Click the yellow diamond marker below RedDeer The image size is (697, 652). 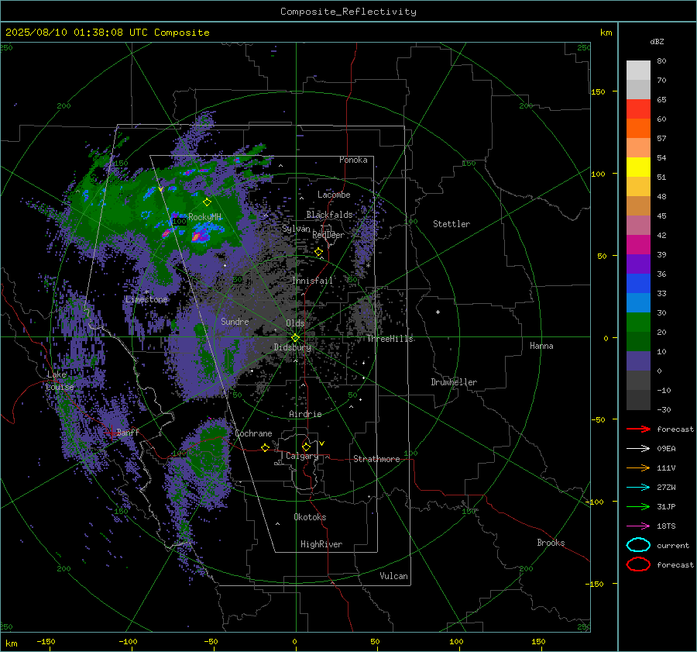(x=318, y=252)
